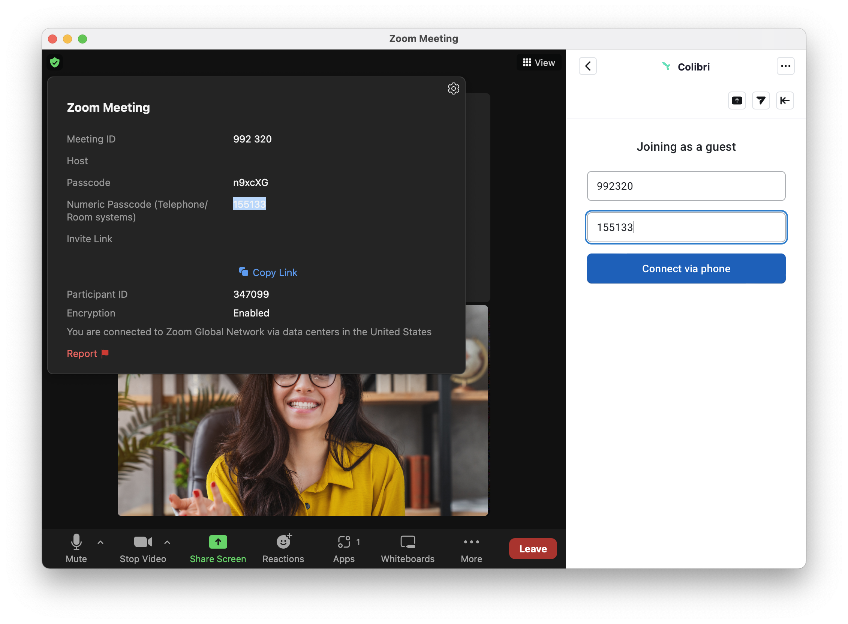Viewport: 848px width, 624px height.
Task: Go back in the Colibri panel
Action: click(588, 66)
